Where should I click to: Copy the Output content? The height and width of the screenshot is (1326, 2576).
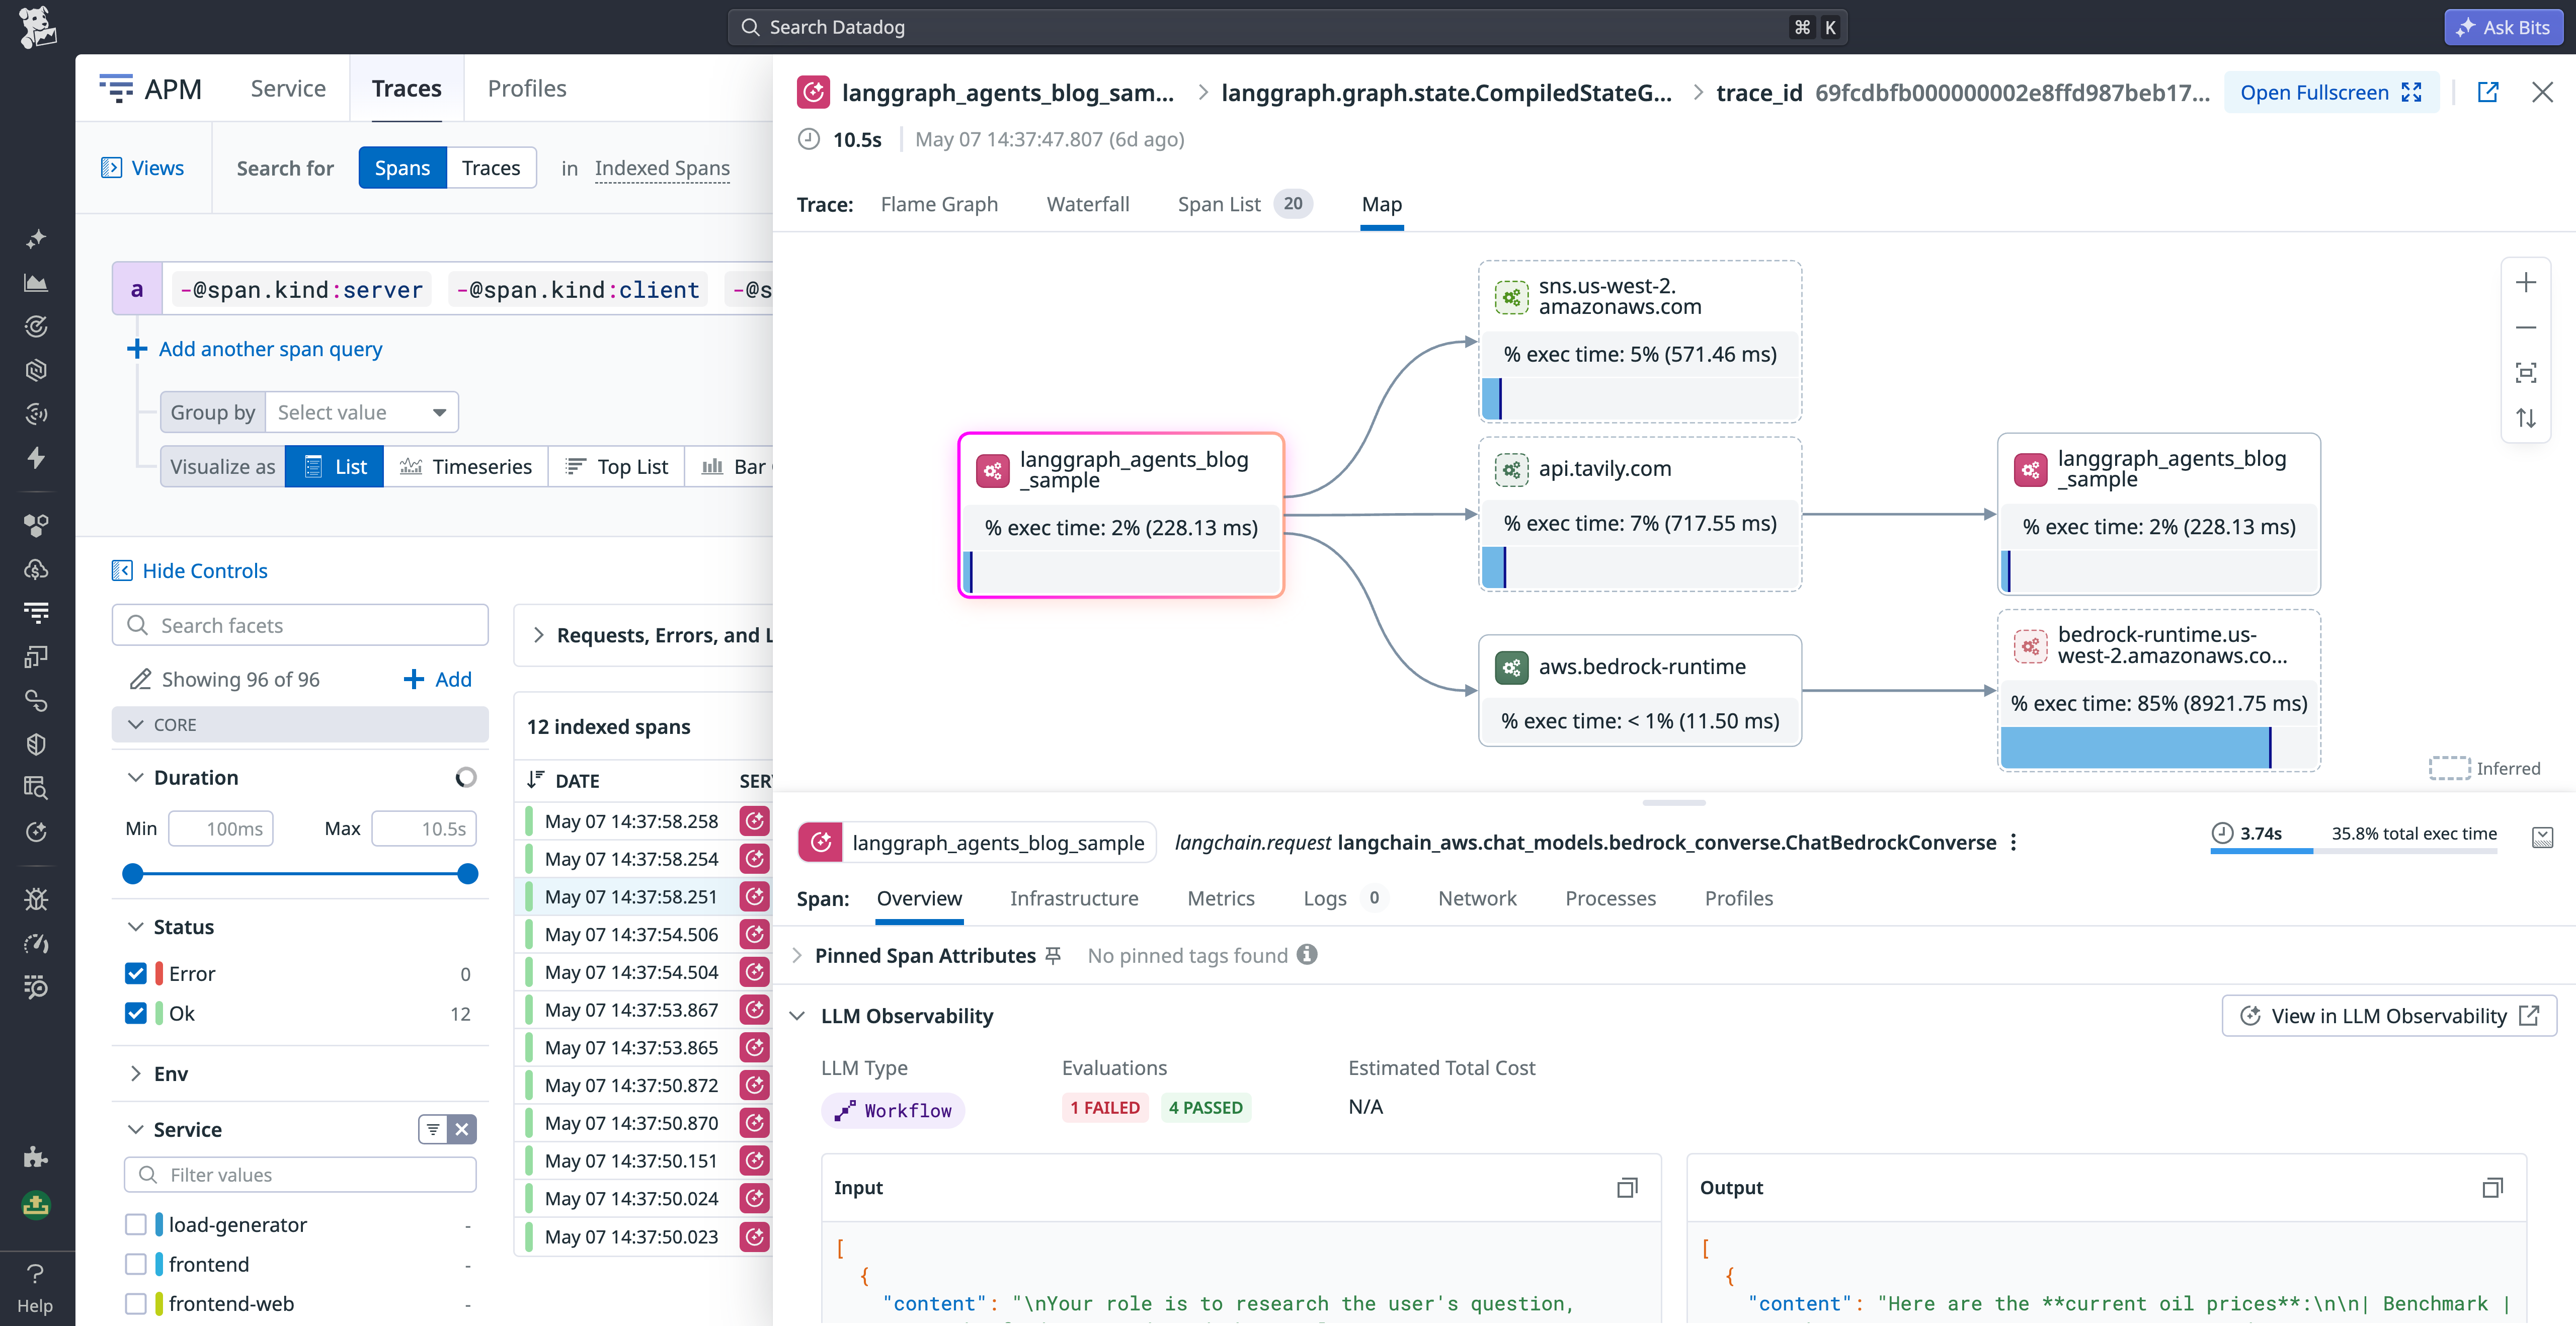click(2492, 1187)
